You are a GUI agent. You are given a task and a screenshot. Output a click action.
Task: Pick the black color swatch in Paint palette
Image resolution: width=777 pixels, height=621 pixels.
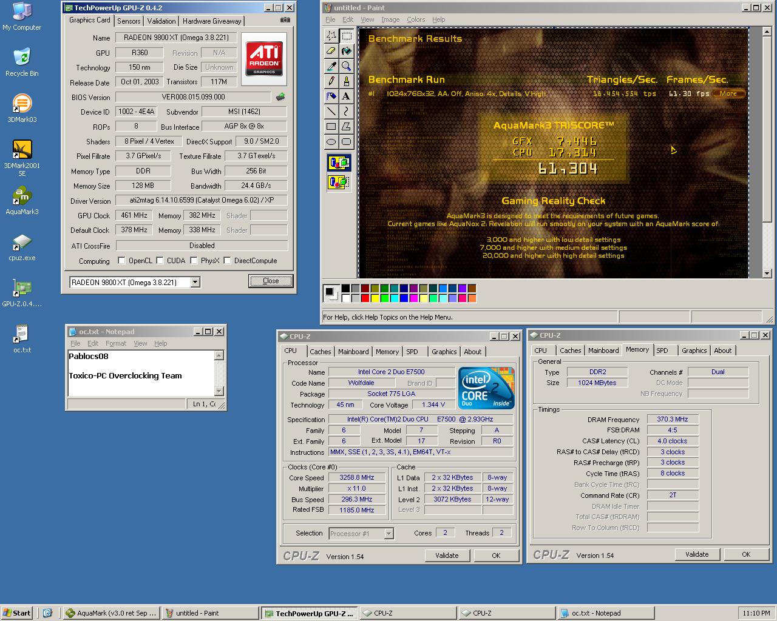coord(345,288)
